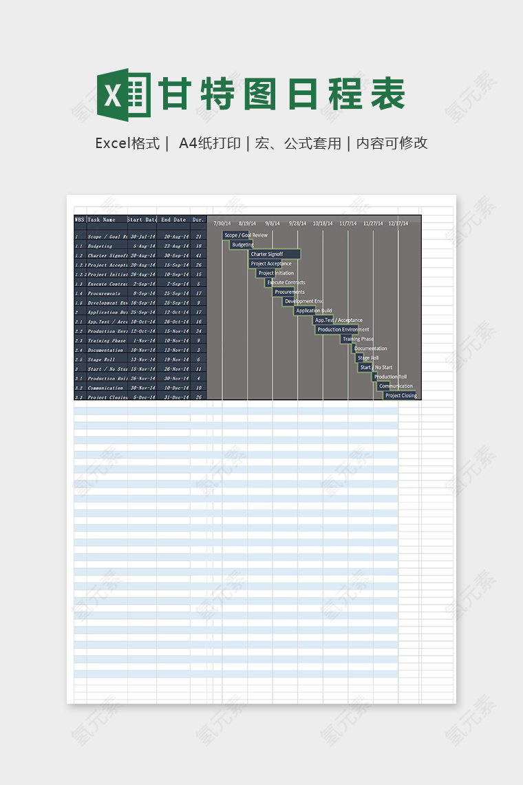Click the 甘特图日程表 title text
The height and width of the screenshot is (785, 523).
click(281, 94)
